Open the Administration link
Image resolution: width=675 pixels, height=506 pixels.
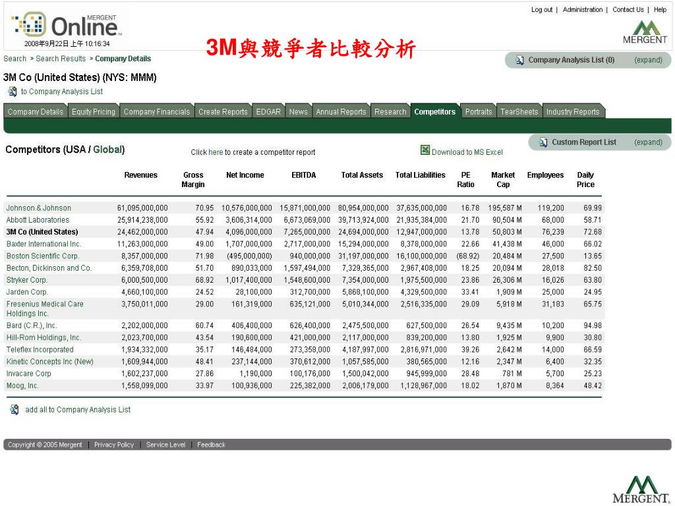point(583,9)
